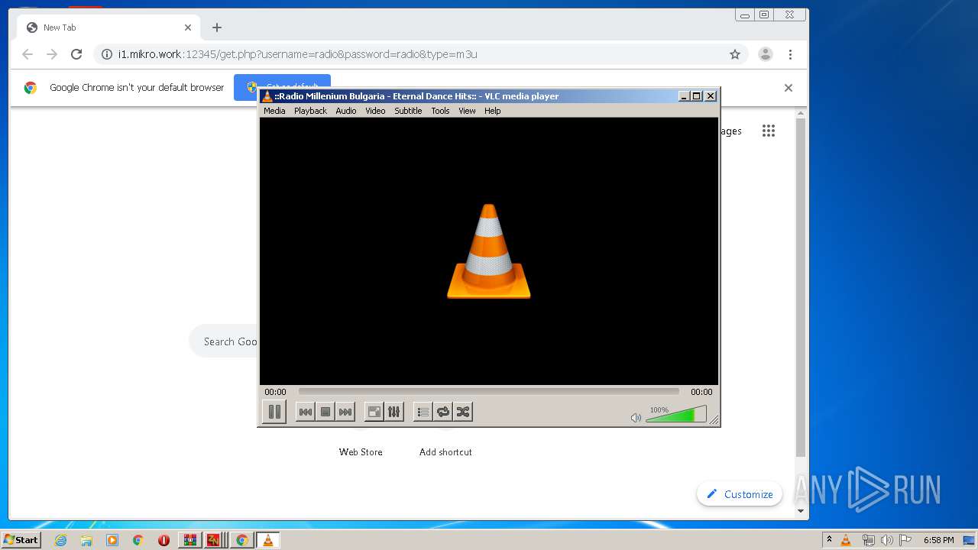Click the Customize button
978x550 pixels.
[x=740, y=494]
